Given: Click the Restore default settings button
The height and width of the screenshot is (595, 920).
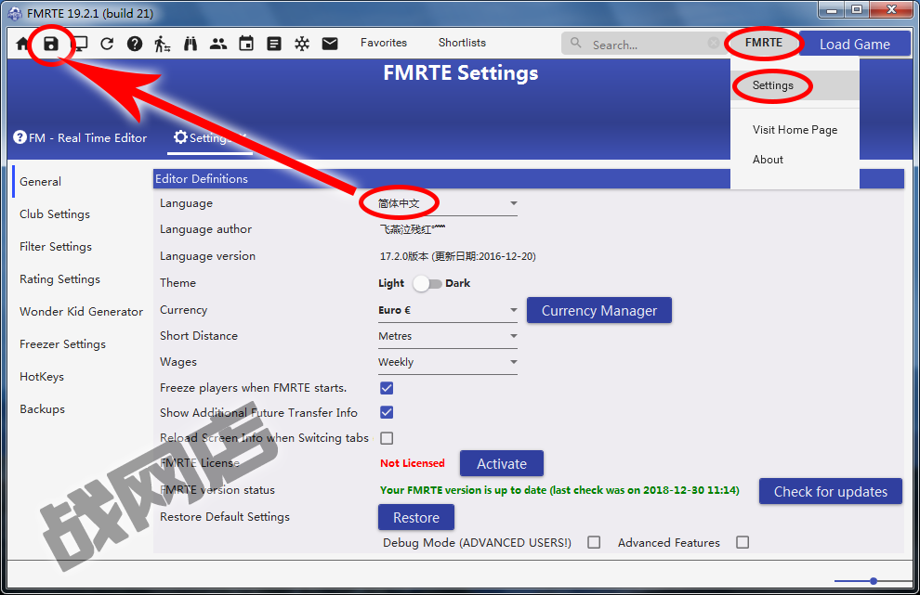Looking at the screenshot, I should [x=416, y=517].
